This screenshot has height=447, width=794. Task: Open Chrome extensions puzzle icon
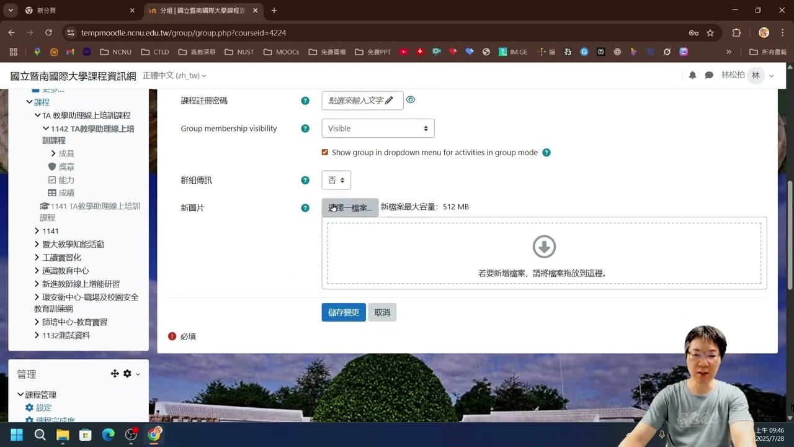coord(737,33)
